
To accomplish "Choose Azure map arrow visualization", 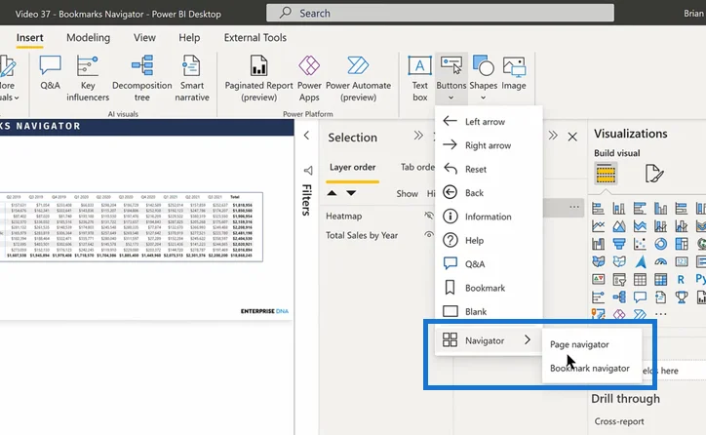I will click(x=641, y=261).
